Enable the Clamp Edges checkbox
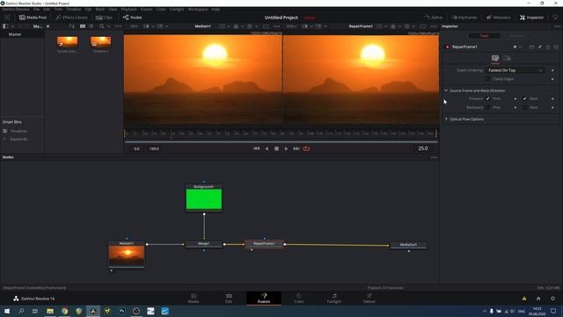563x317 pixels. pyautogui.click(x=488, y=78)
